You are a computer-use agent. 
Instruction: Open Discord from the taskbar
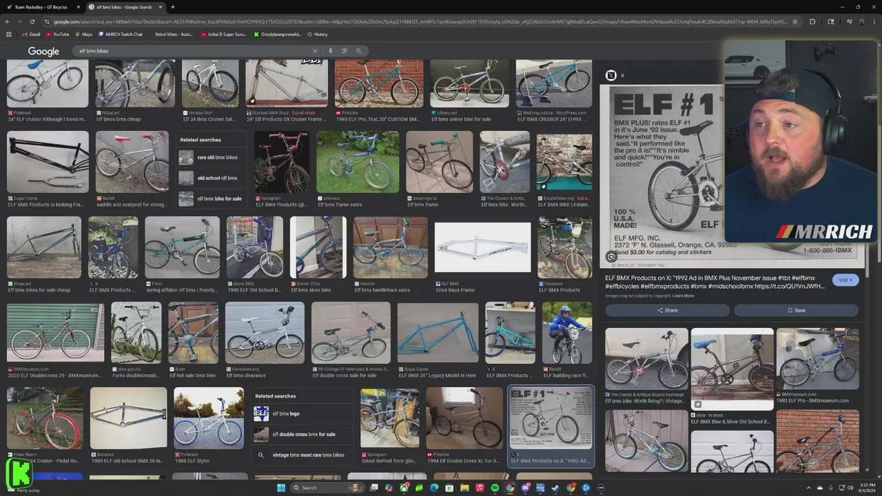pos(525,488)
